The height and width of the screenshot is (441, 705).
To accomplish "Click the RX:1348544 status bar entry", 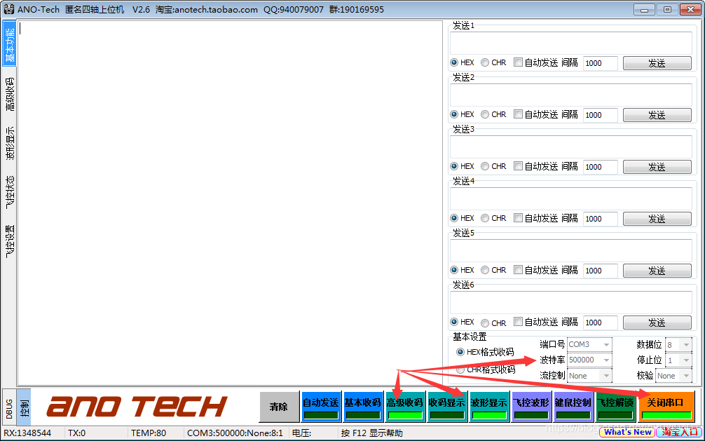I will pos(27,433).
